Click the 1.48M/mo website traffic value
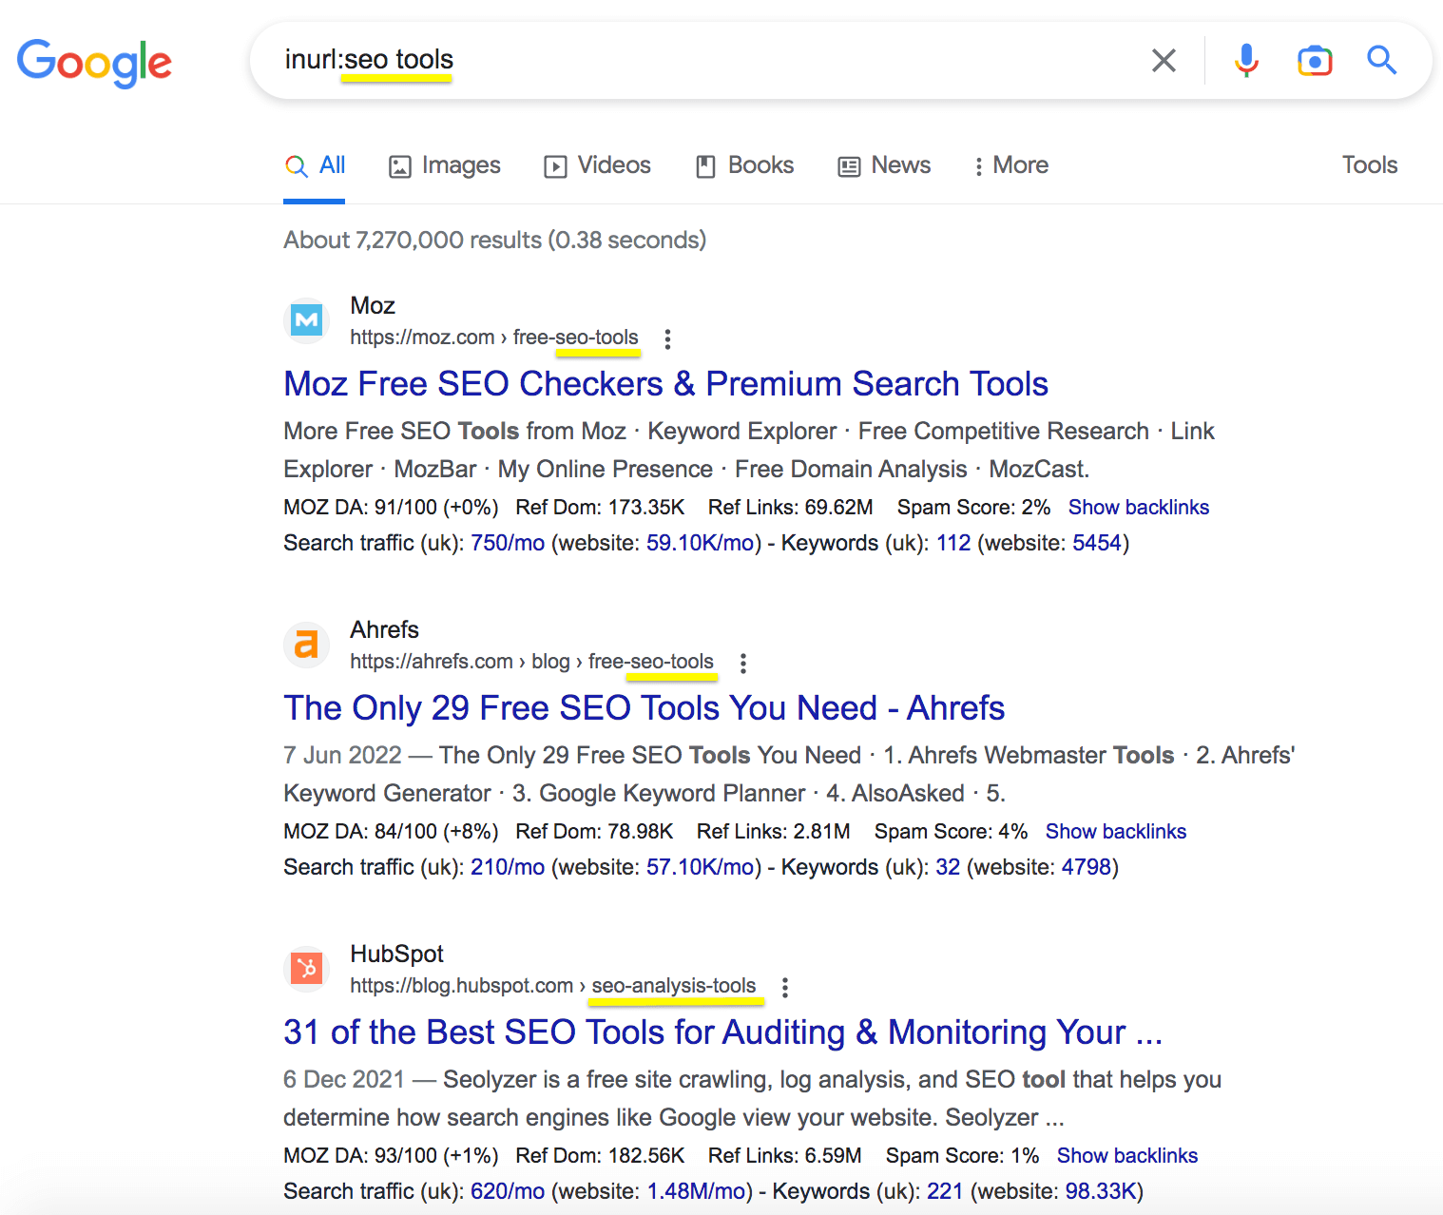 tap(697, 1192)
